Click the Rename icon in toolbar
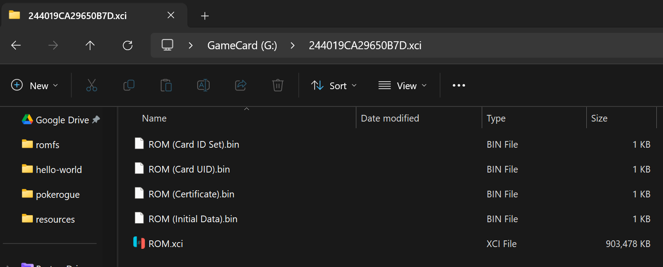This screenshot has width=663, height=267. tap(203, 85)
